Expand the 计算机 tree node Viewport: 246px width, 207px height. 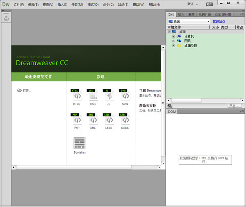coord(173,36)
